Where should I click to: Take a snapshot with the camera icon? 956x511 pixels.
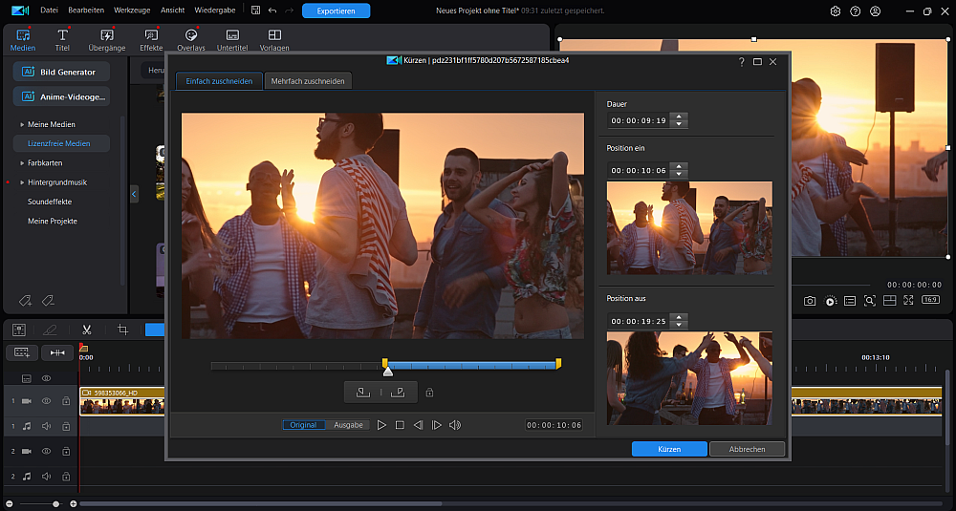[810, 301]
